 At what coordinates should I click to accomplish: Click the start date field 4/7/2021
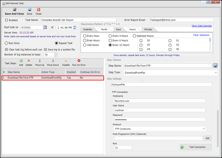32,27
